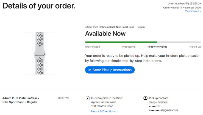Click the blurred order number
The width and height of the screenshot is (203, 115).
[193, 4]
